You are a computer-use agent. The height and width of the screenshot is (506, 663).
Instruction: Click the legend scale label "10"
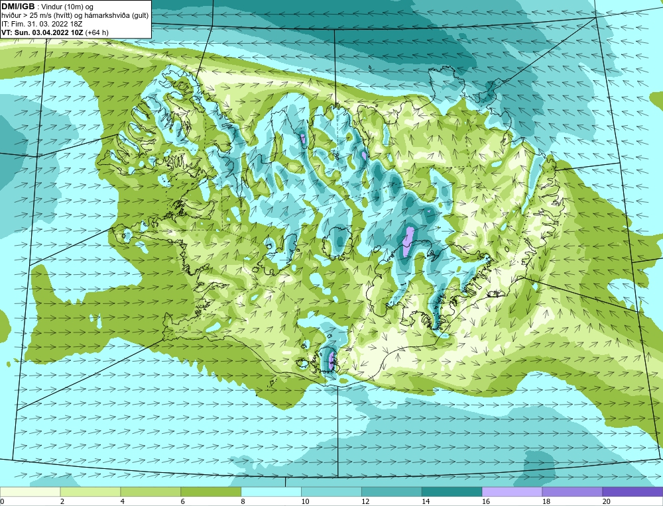pos(305,502)
